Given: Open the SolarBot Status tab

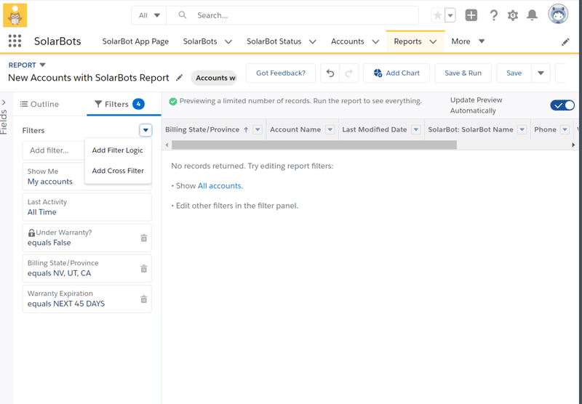Looking at the screenshot, I should [274, 41].
